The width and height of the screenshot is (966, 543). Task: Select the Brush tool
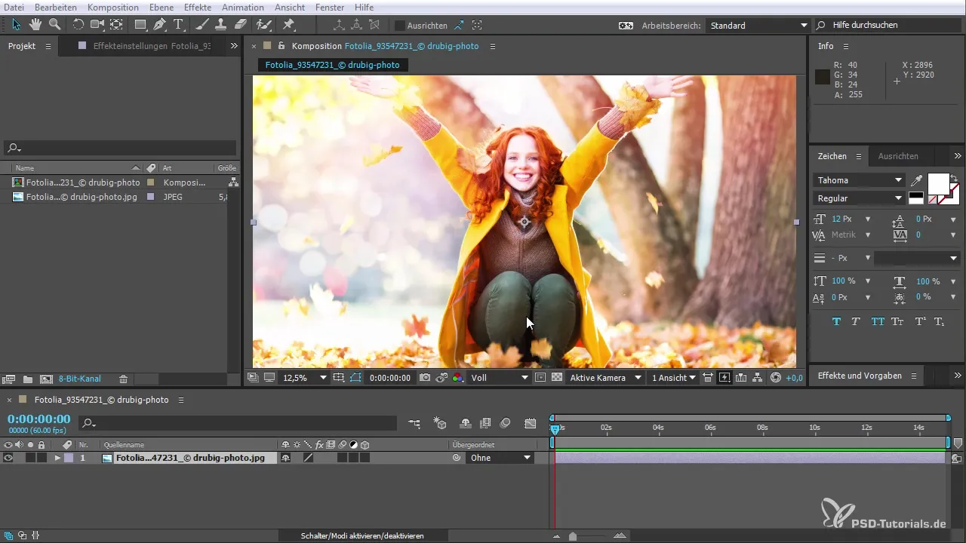point(203,25)
